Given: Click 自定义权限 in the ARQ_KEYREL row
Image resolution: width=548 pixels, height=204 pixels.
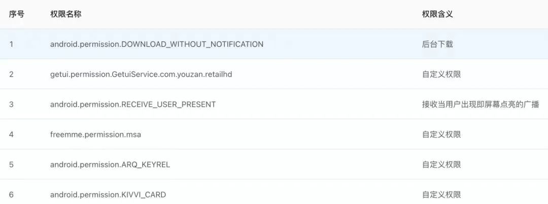Looking at the screenshot, I should pos(441,164).
